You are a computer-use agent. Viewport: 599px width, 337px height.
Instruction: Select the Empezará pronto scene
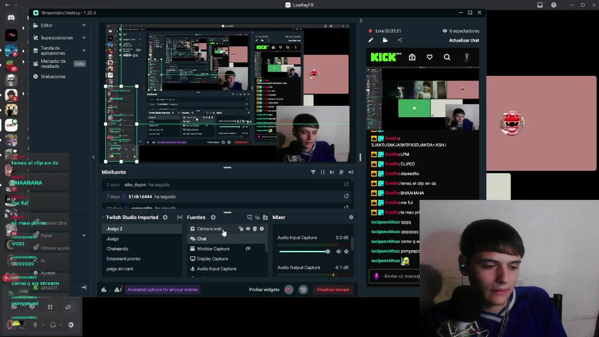pyautogui.click(x=141, y=259)
